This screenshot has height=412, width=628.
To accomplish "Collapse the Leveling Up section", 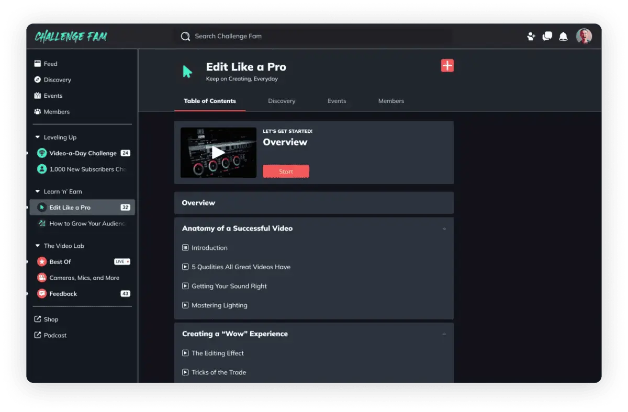I will [x=38, y=138].
